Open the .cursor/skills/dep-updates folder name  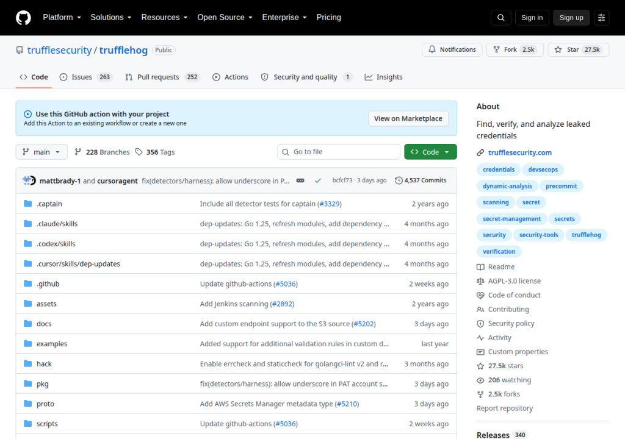click(78, 264)
